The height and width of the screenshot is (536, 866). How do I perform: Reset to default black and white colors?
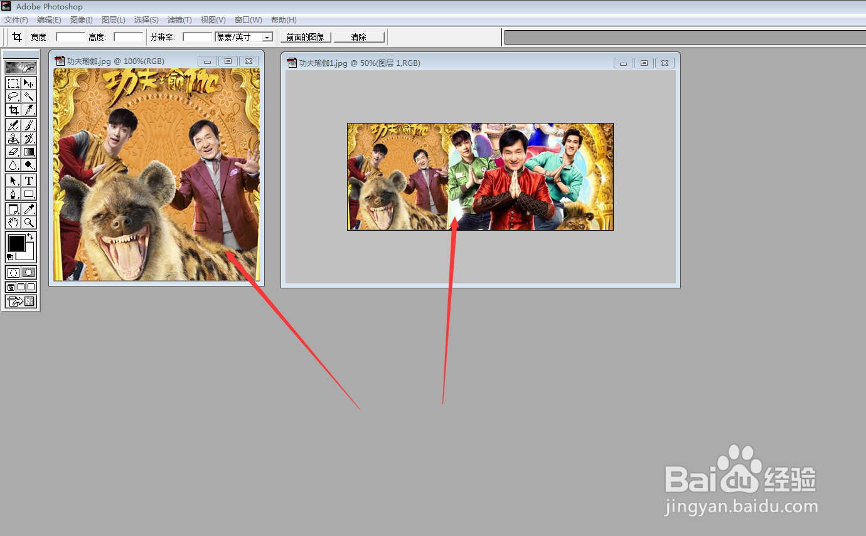tap(9, 257)
